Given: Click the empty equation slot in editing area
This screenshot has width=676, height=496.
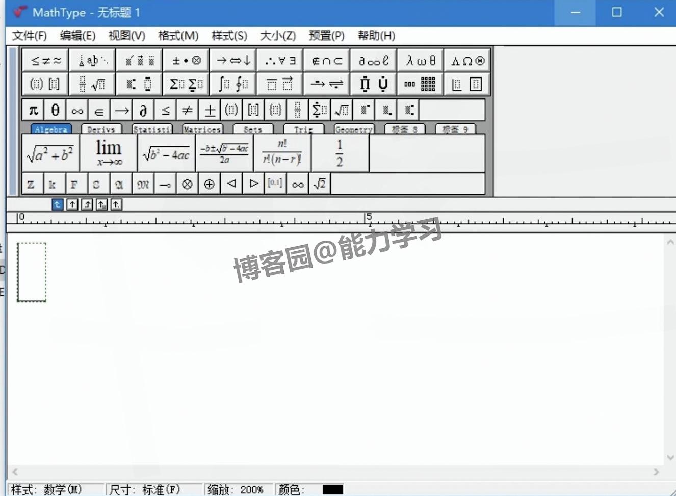Looking at the screenshot, I should coord(32,272).
